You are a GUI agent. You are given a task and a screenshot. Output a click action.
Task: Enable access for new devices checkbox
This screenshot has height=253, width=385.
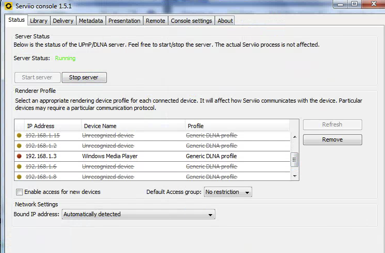19,192
